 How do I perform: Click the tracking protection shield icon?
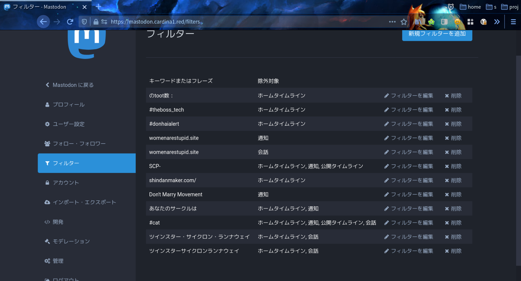(84, 22)
